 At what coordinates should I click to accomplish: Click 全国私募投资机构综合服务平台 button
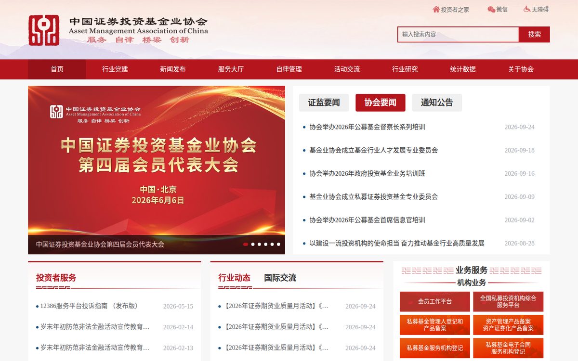(x=508, y=302)
